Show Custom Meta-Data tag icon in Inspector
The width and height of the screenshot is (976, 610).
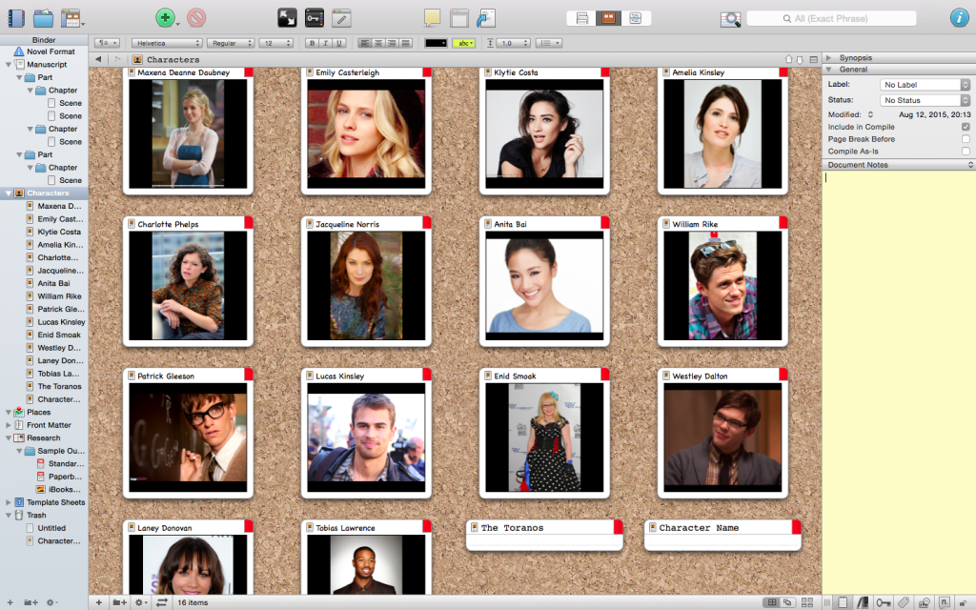(x=904, y=602)
